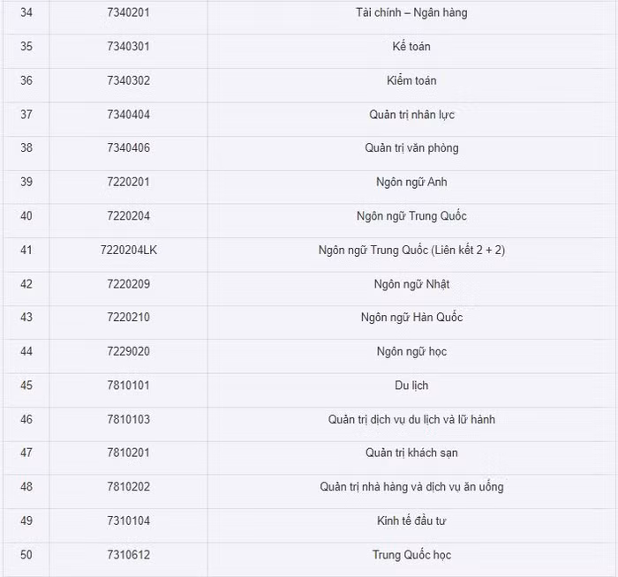Click the major code 7340201
The height and width of the screenshot is (577, 618).
pyautogui.click(x=128, y=12)
